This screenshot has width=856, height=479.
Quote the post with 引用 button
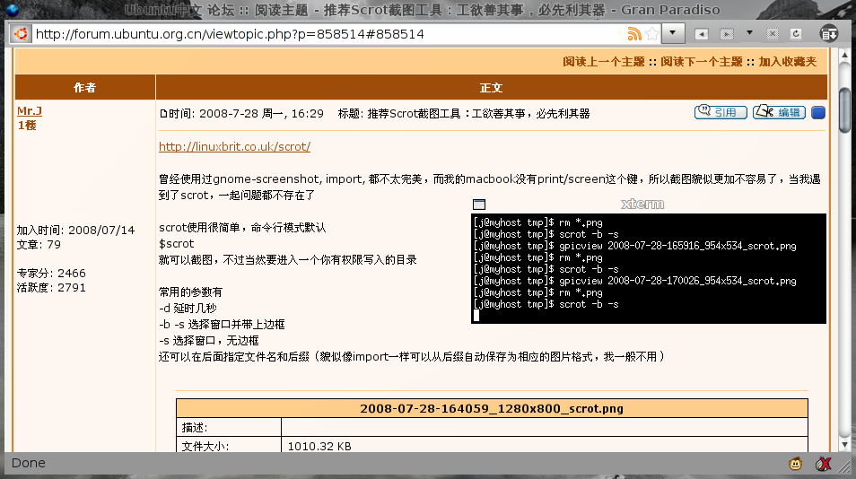[721, 112]
